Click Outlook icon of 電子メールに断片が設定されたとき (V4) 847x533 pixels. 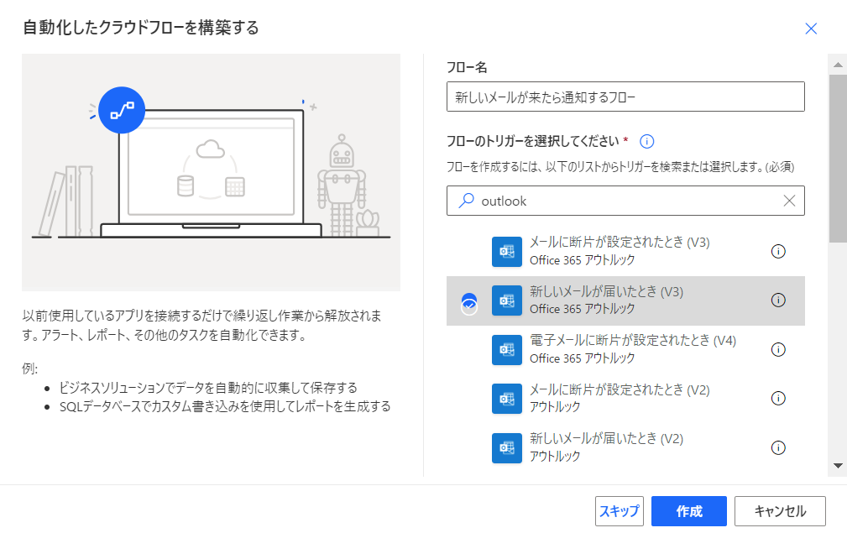(507, 350)
